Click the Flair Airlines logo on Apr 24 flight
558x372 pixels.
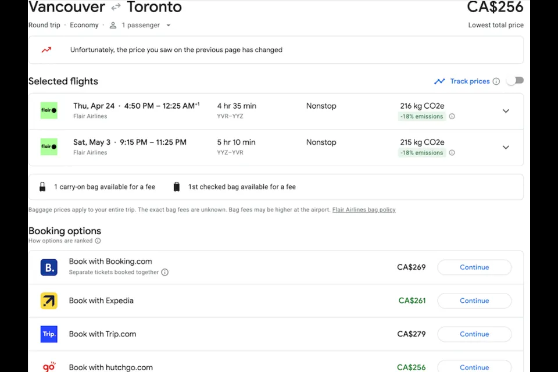(49, 110)
